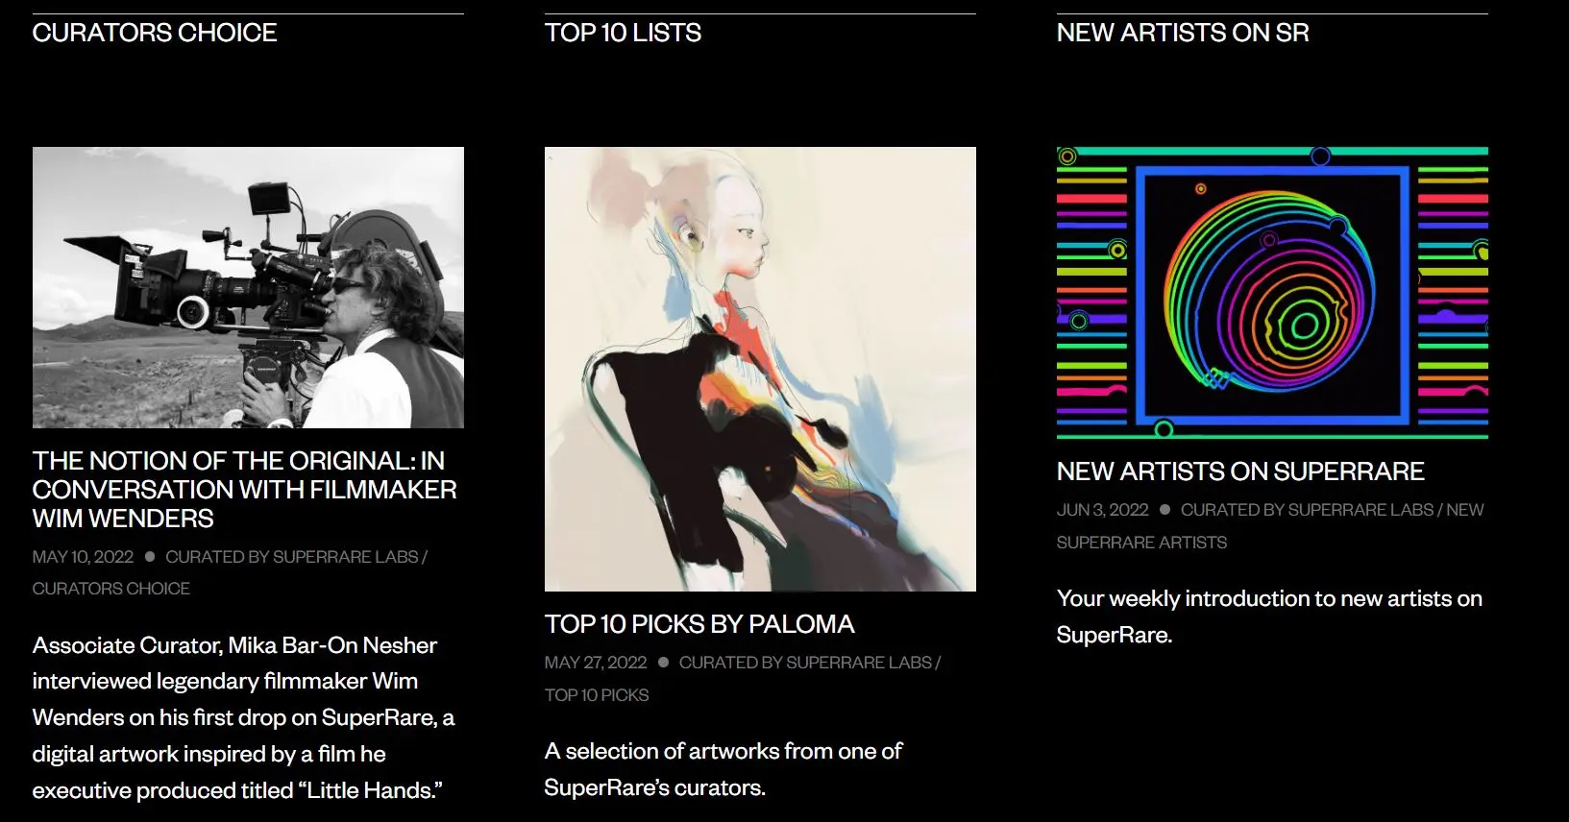Select the May 27, 2022 date
The image size is (1569, 822).
click(596, 663)
